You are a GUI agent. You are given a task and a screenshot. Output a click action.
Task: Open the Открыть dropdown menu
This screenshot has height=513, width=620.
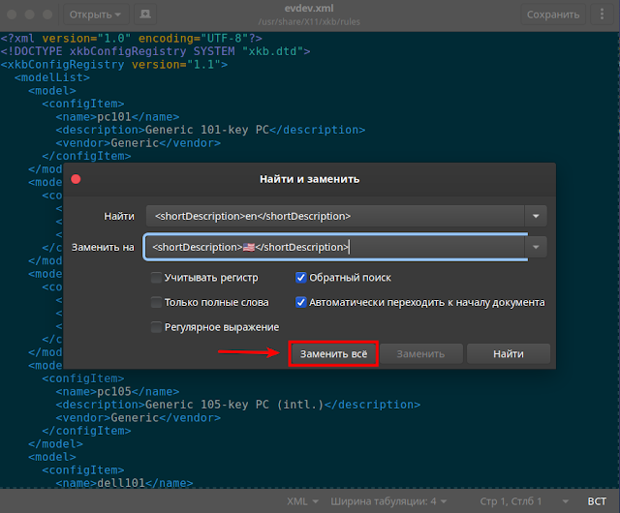95,15
